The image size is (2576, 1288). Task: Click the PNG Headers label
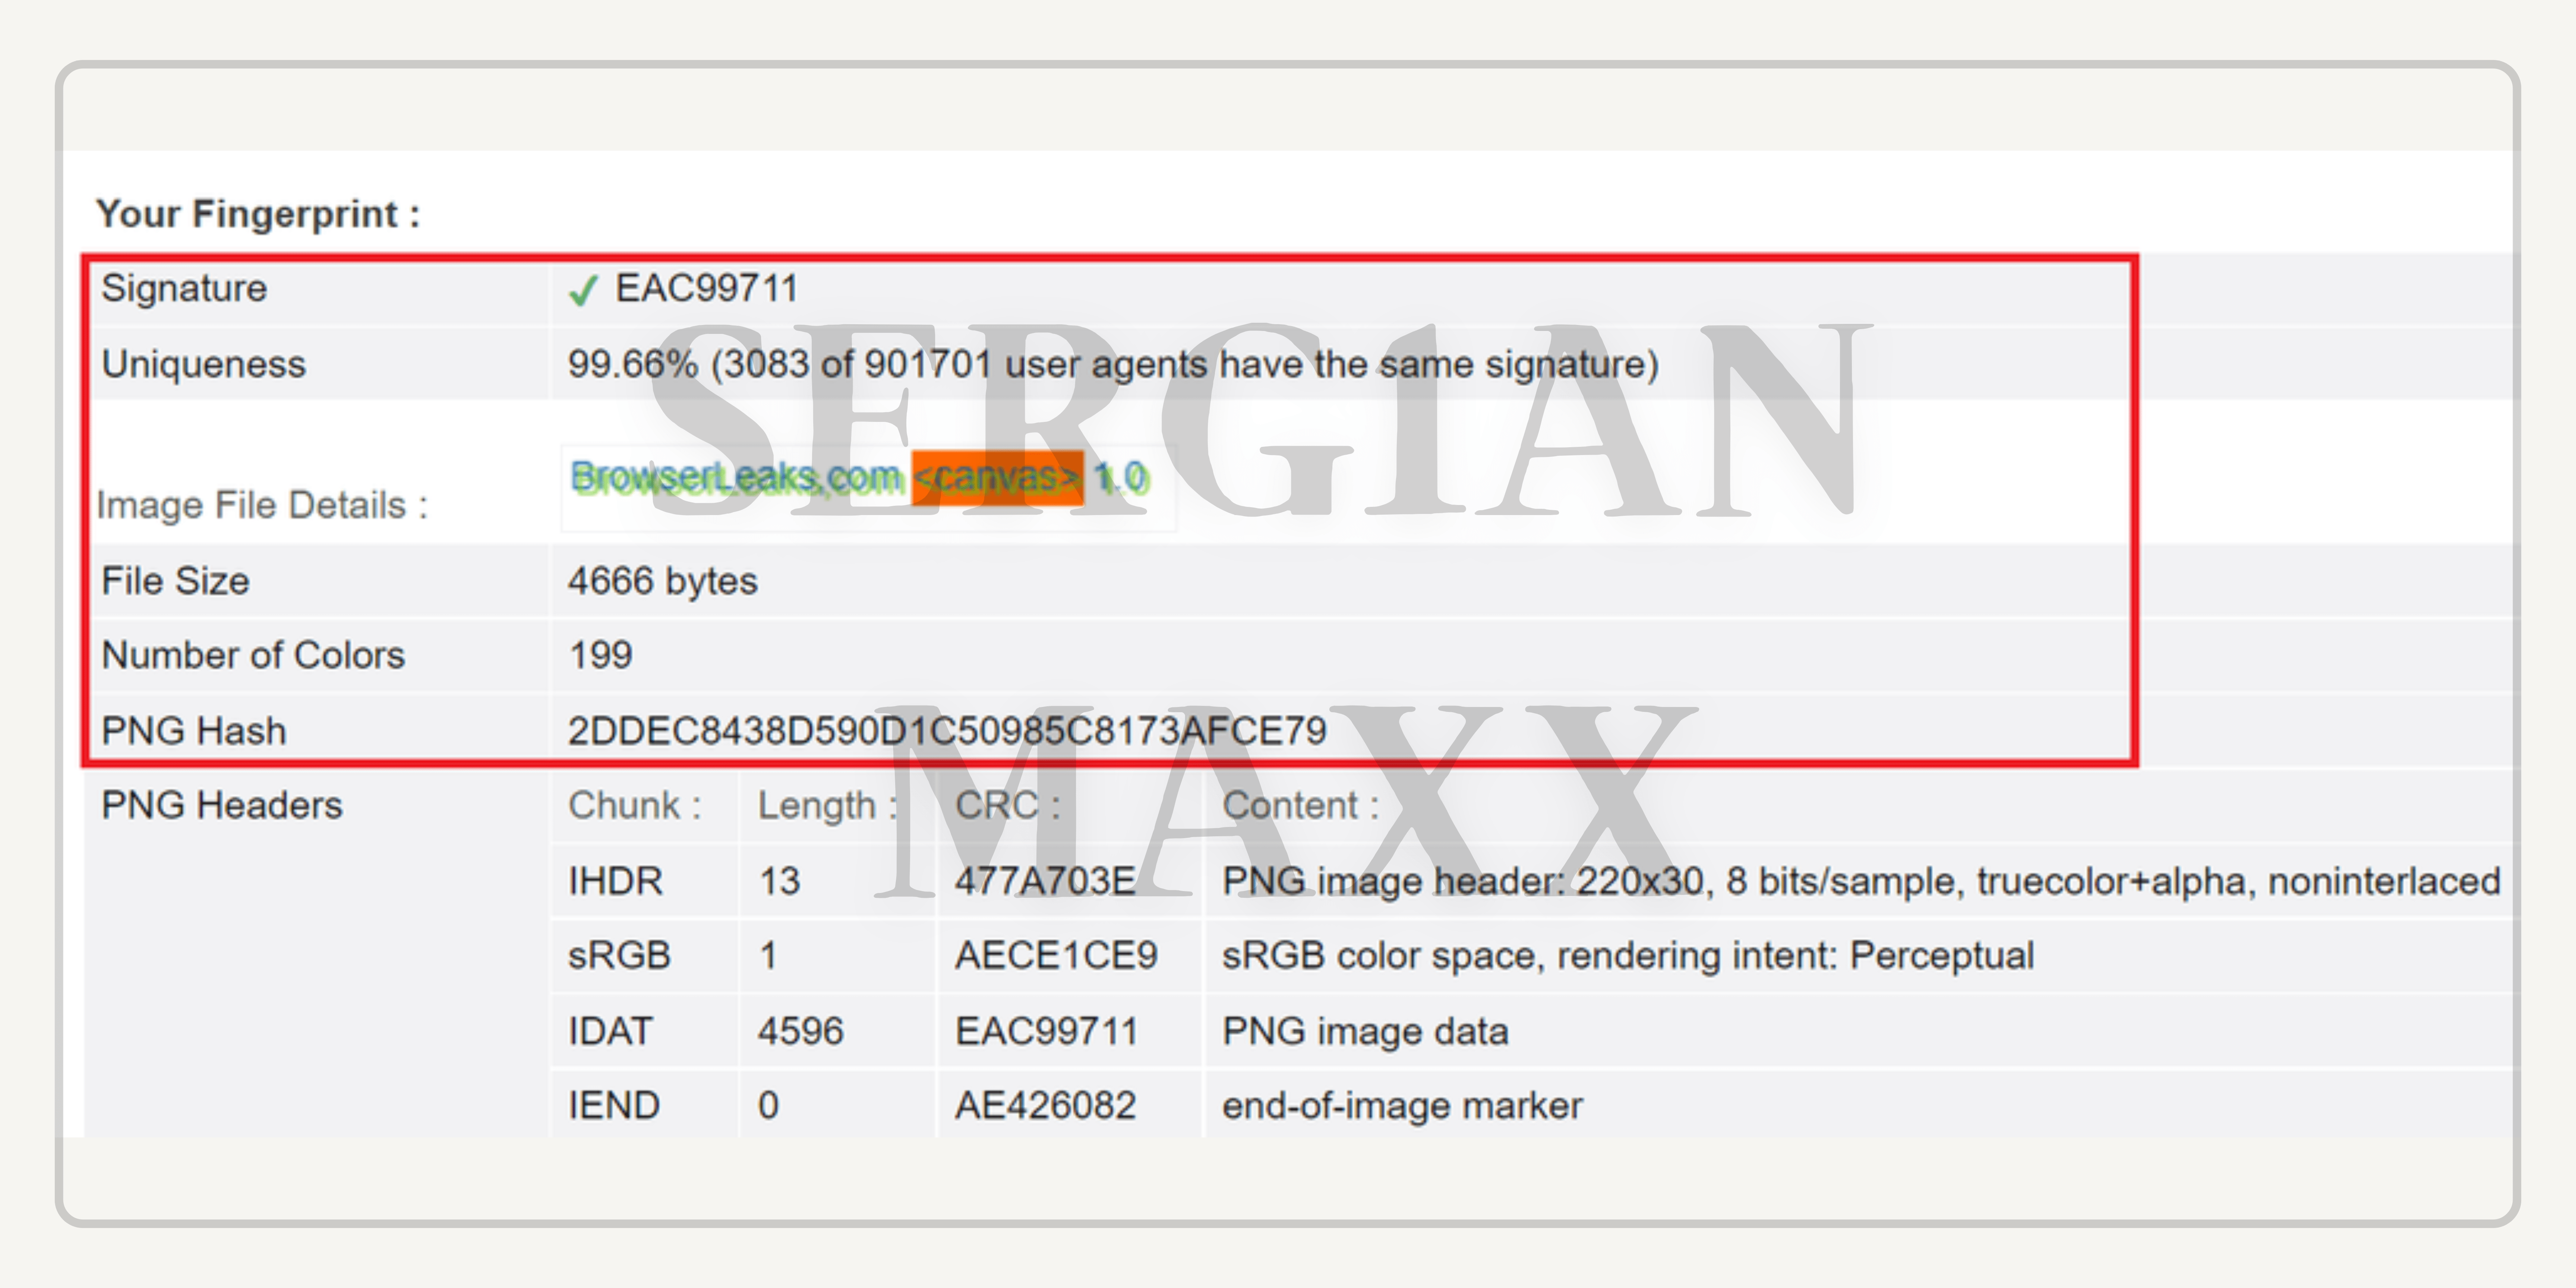(222, 805)
